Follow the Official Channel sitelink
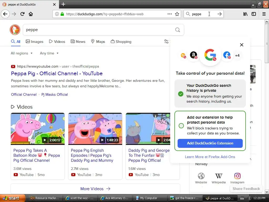Image resolution: width=269 pixels, height=202 pixels. coord(24,94)
